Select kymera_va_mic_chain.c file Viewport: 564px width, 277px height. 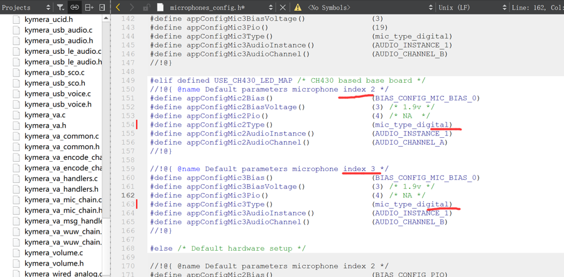click(x=63, y=199)
